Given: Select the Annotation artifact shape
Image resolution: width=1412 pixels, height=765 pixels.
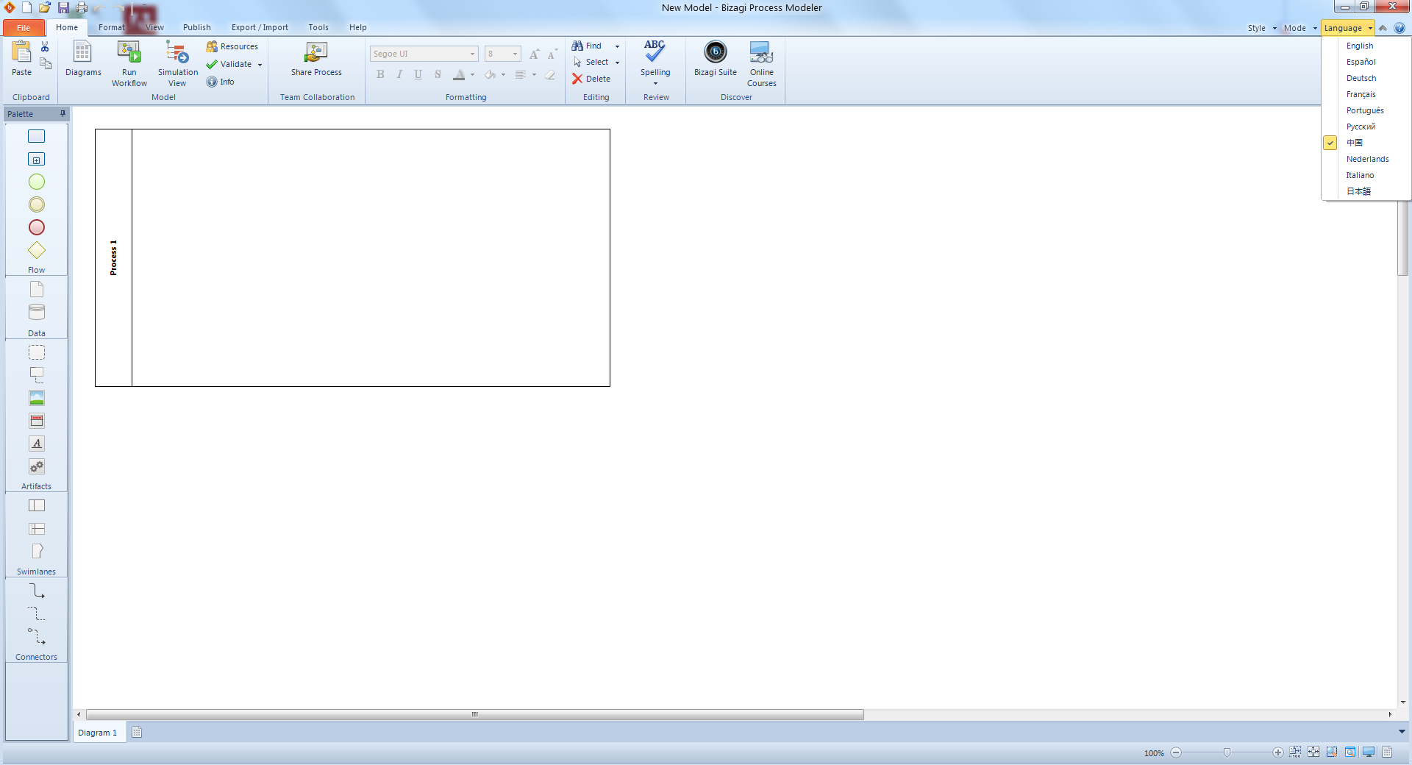Looking at the screenshot, I should (x=36, y=375).
